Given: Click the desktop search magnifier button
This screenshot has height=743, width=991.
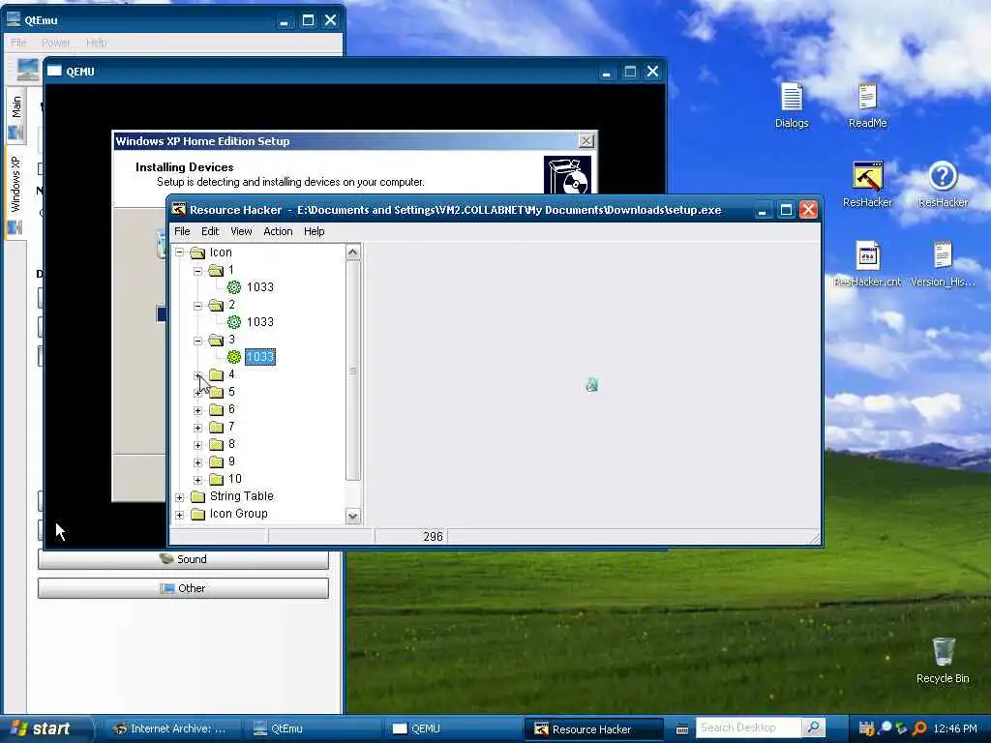Looking at the screenshot, I should point(813,728).
